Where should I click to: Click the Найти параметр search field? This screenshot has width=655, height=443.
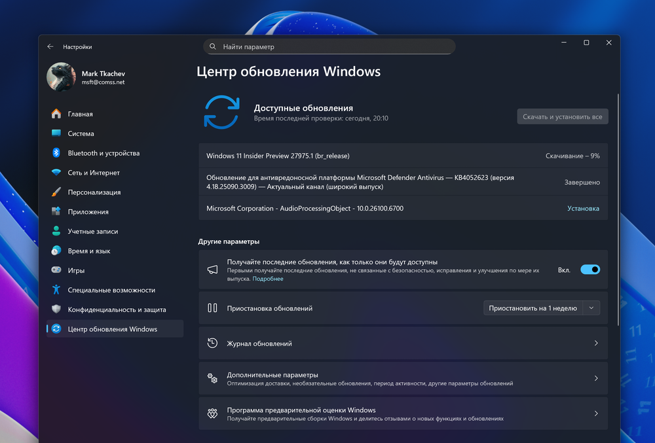(329, 46)
